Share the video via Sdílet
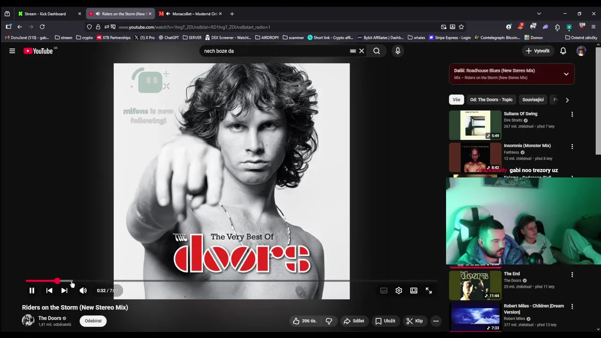This screenshot has height=338, width=601. pyautogui.click(x=354, y=321)
